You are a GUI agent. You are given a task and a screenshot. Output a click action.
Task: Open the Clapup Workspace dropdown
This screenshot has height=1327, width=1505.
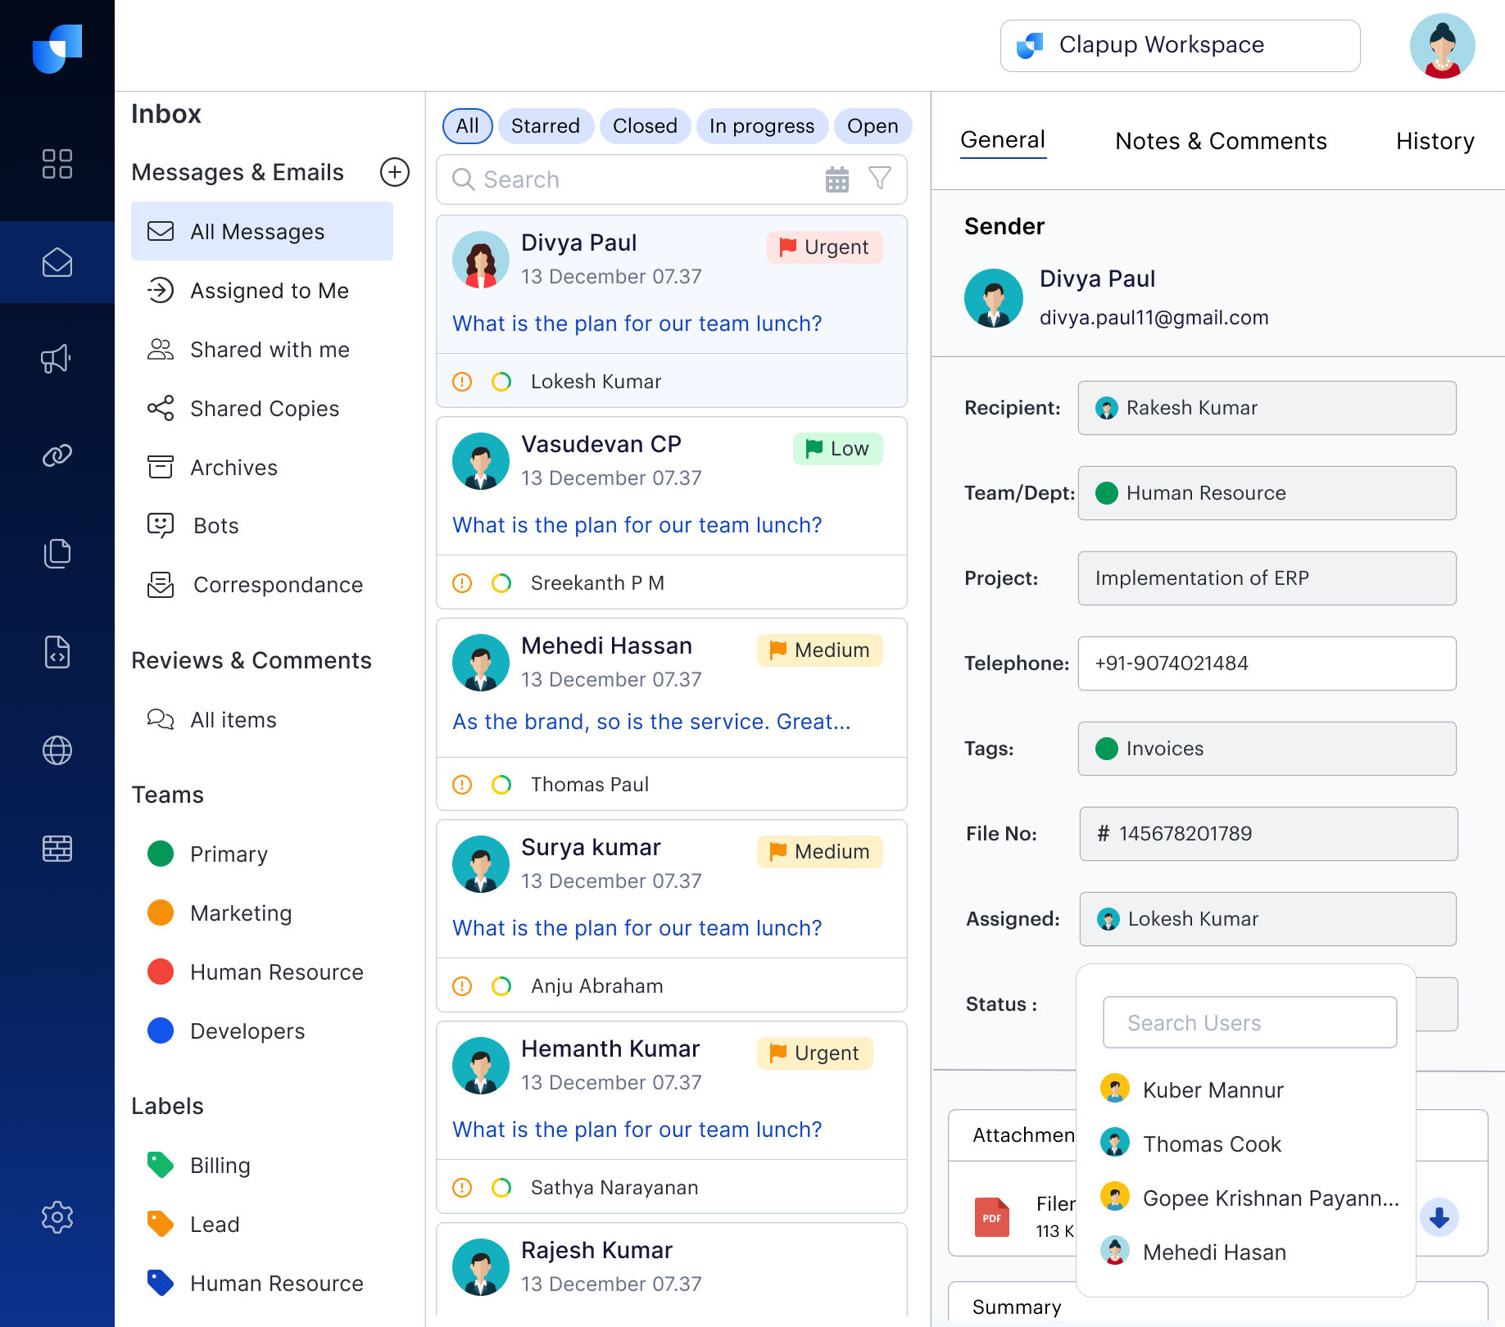1179,45
